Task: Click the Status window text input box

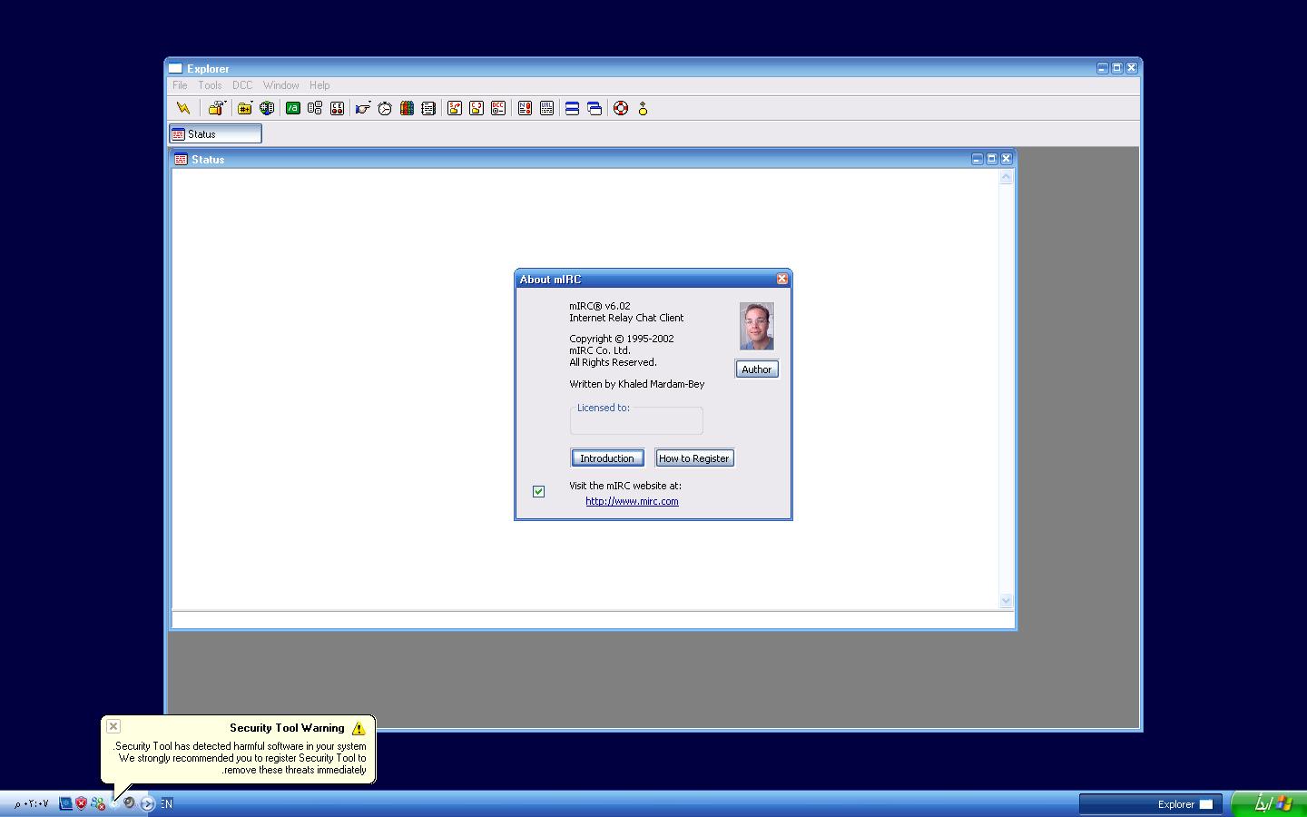Action: tap(593, 619)
